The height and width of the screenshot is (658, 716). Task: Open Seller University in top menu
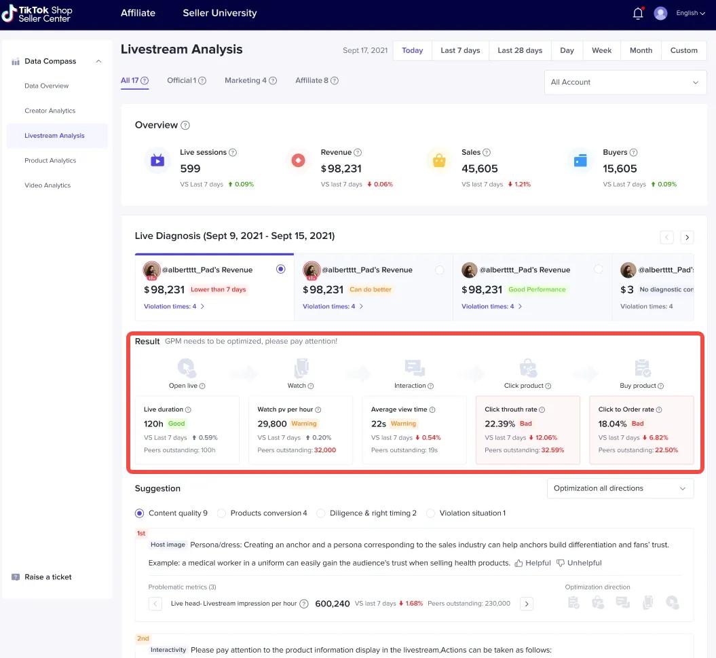coord(219,13)
